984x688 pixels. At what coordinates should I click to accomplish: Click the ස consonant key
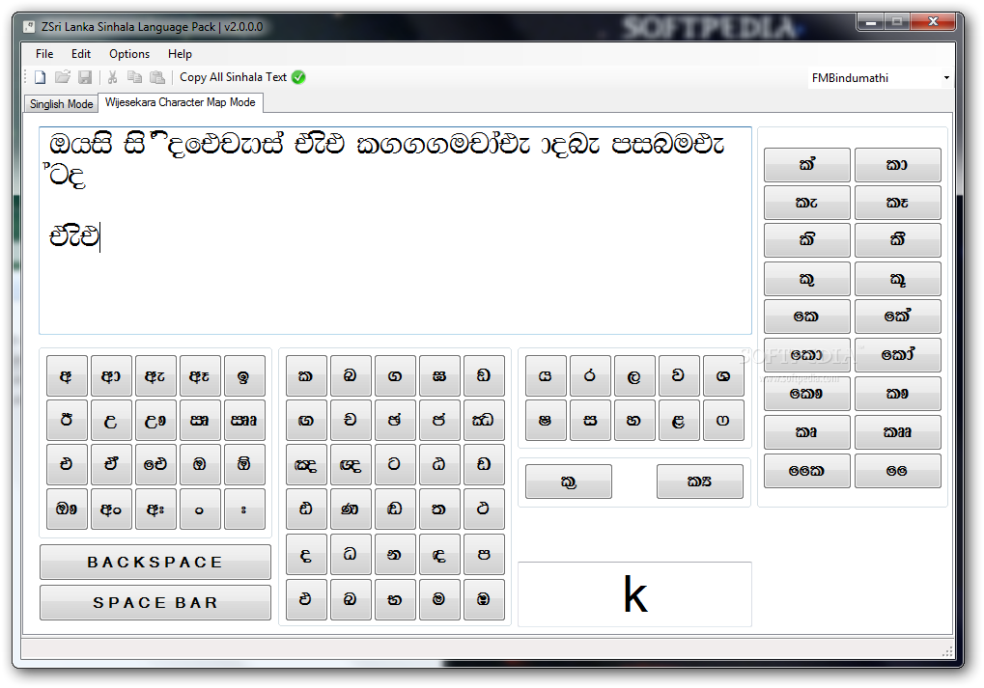point(590,420)
